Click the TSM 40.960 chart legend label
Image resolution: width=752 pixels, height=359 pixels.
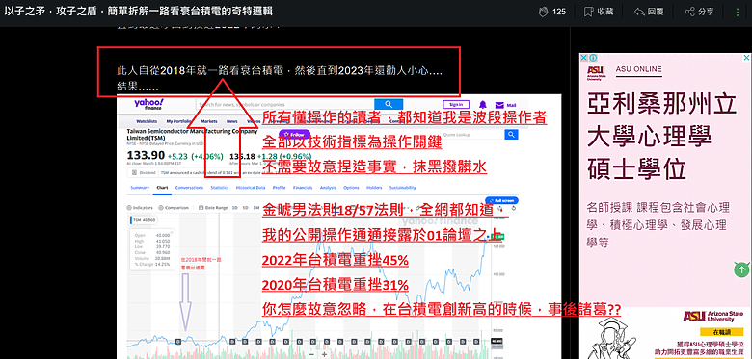coord(143,220)
